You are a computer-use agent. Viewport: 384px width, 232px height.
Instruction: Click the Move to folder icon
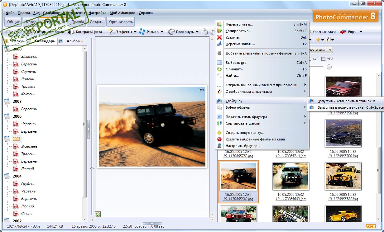219,24
